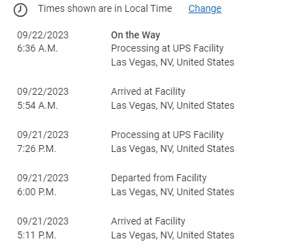Select the 7:26 P.M. time entry
This screenshot has width=281, height=251.
37,149
